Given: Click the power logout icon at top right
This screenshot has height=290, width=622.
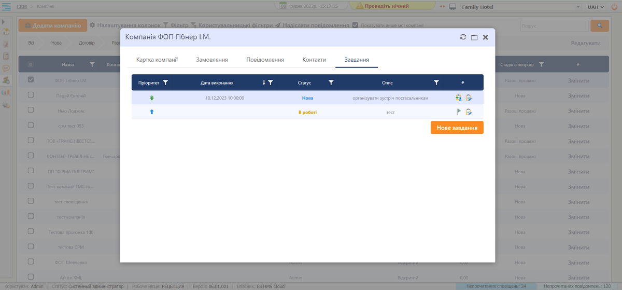Looking at the screenshot, I should (614, 7).
